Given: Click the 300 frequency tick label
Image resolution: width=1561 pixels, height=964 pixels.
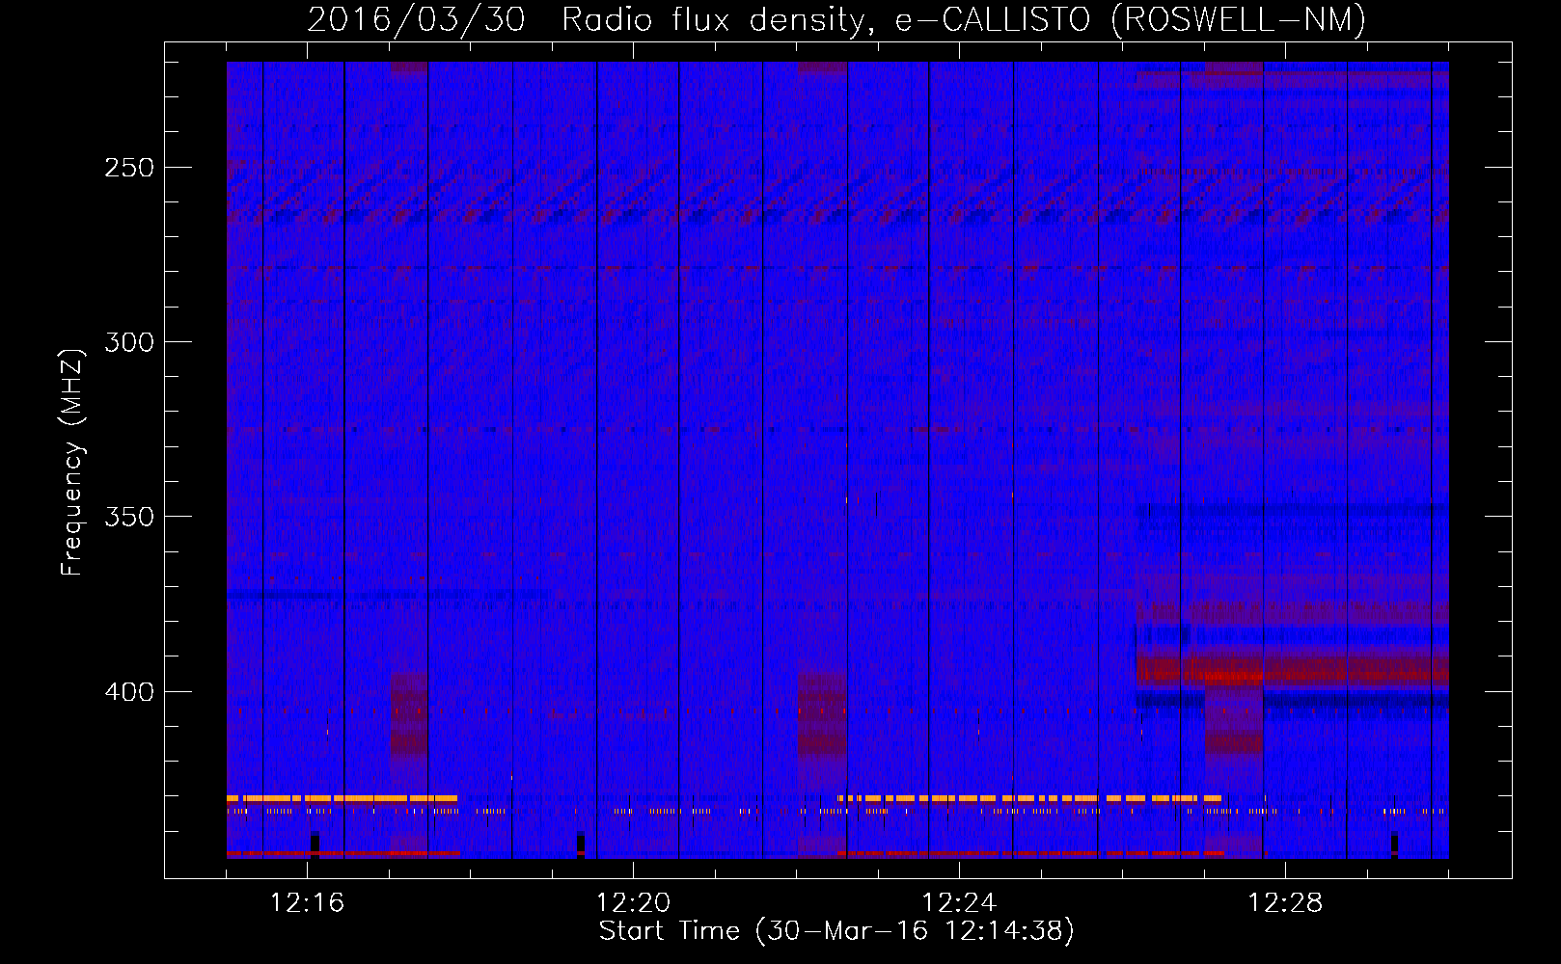Looking at the screenshot, I should [x=129, y=342].
